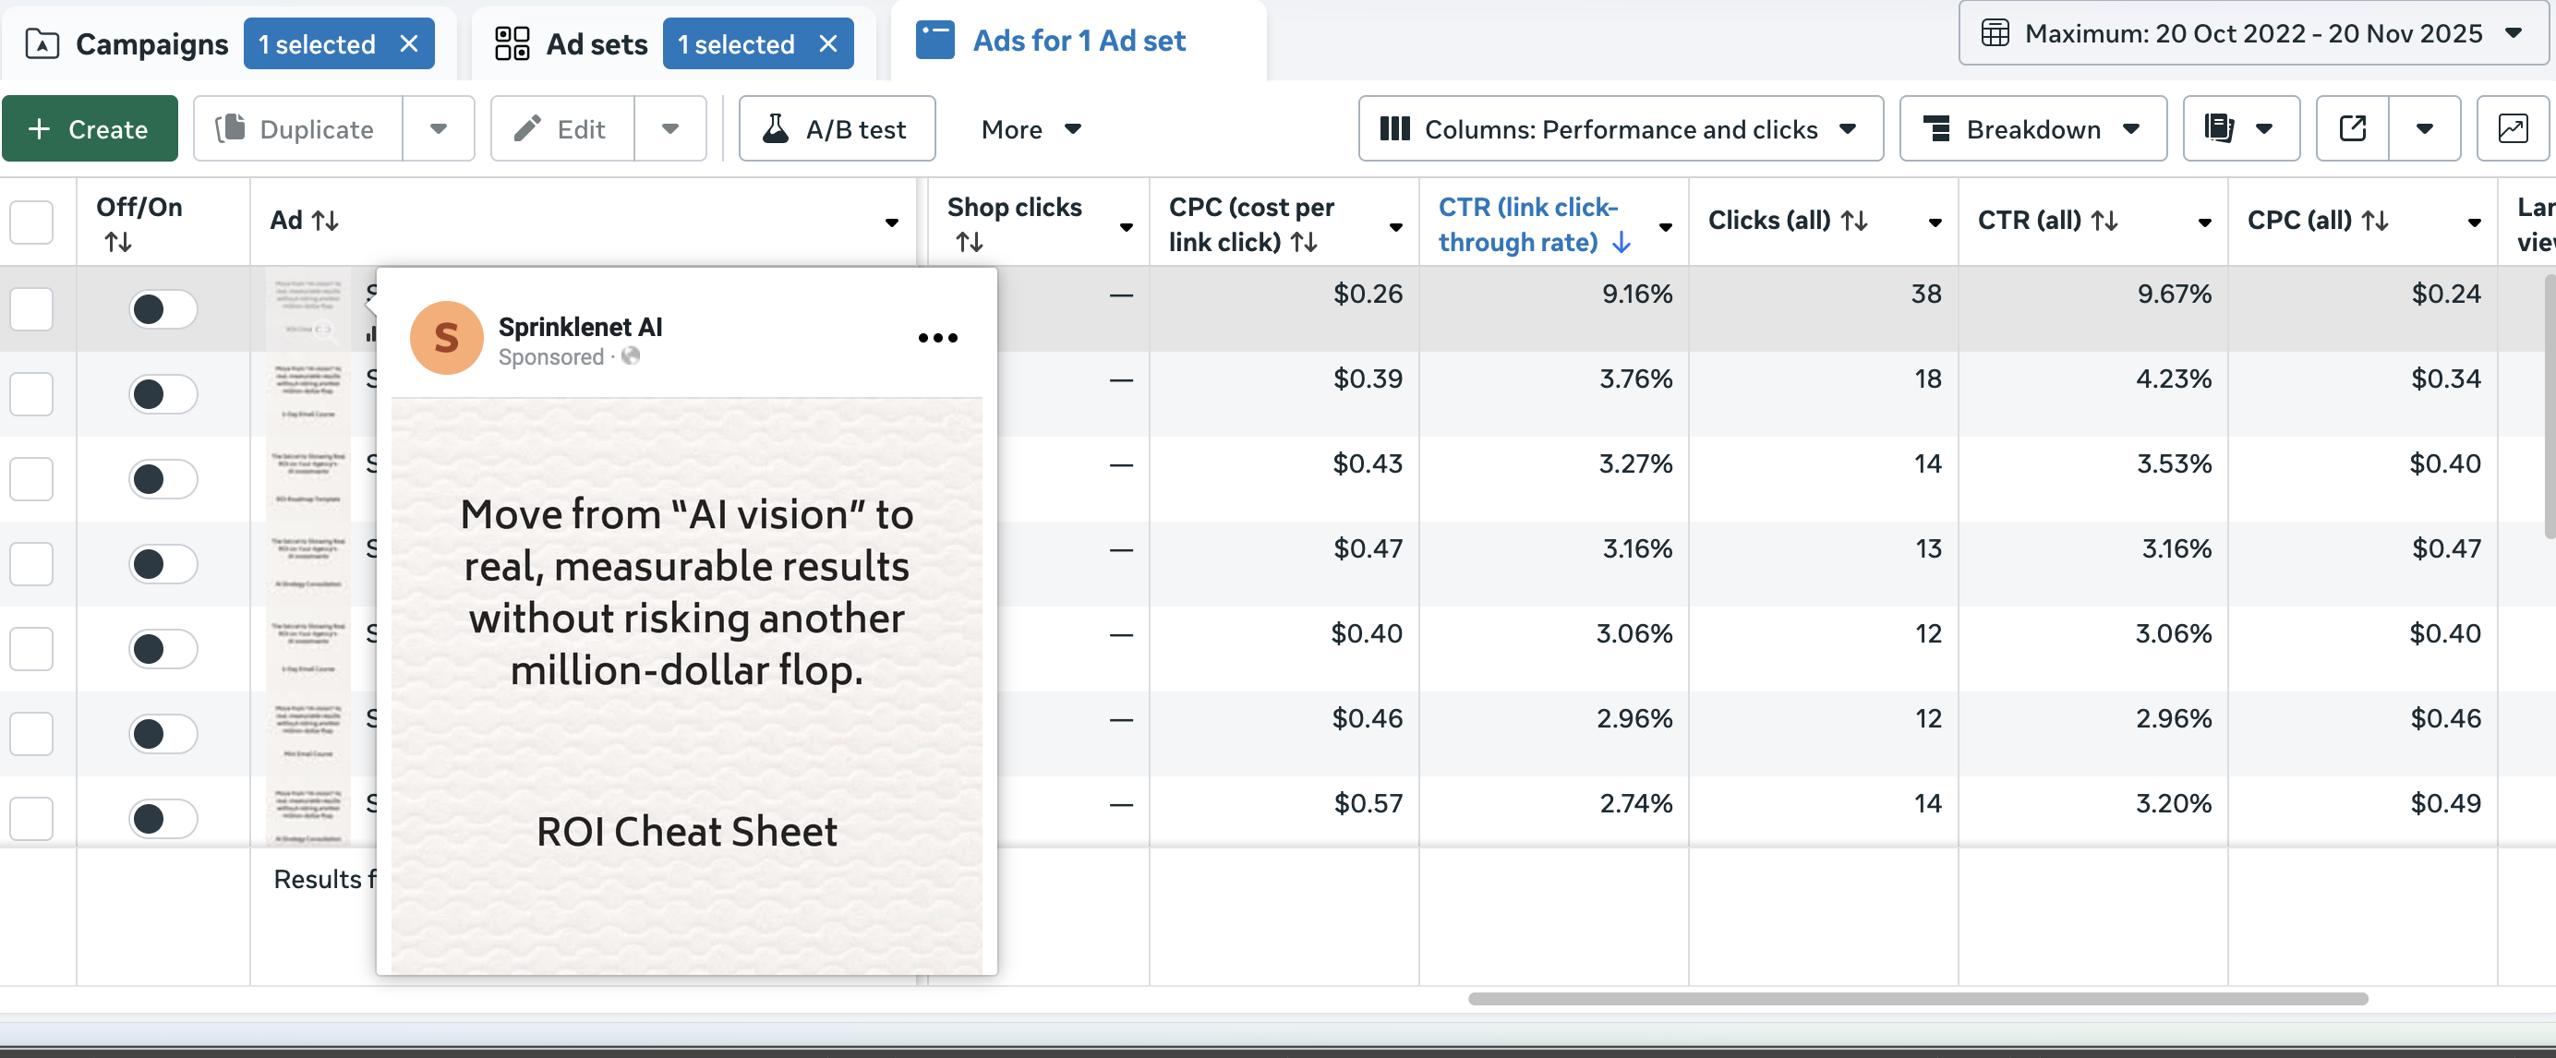
Task: Tick the checkbox for the last ad row
Action: tap(31, 819)
